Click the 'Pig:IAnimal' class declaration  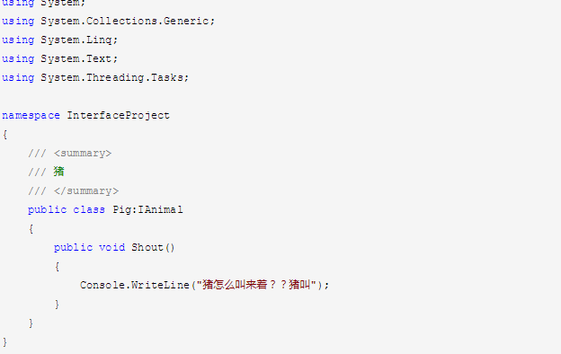147,209
